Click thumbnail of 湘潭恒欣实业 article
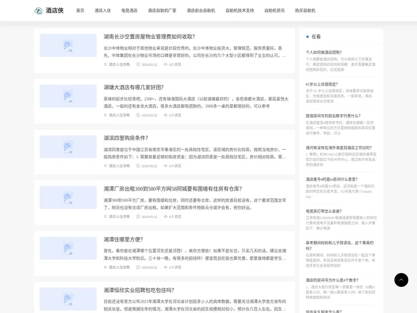Viewport: 417px width, 313px height. click(x=68, y=299)
